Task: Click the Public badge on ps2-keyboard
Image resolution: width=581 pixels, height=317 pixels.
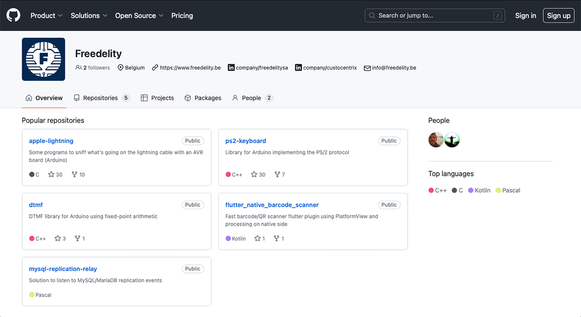Action: (x=389, y=141)
